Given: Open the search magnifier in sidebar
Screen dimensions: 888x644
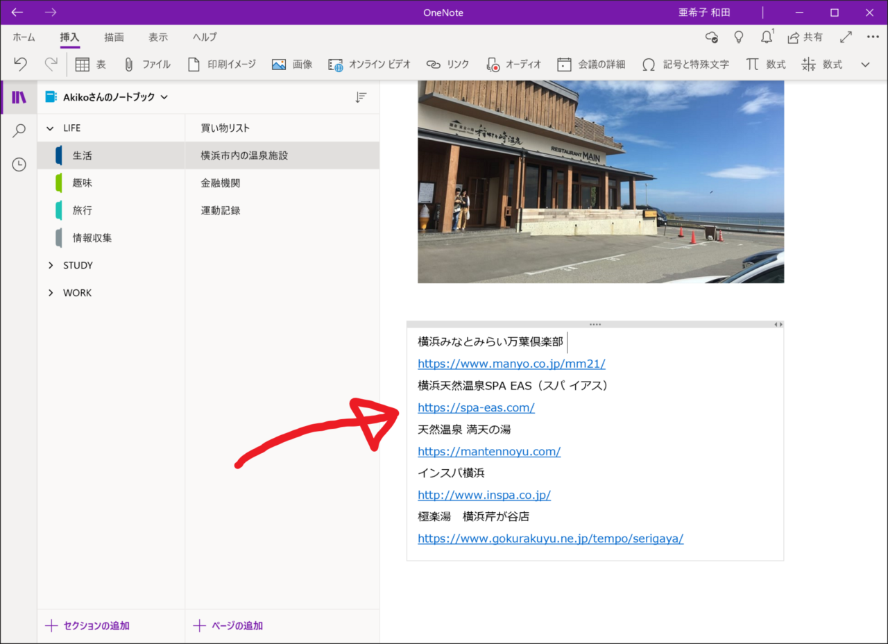Looking at the screenshot, I should tap(19, 131).
